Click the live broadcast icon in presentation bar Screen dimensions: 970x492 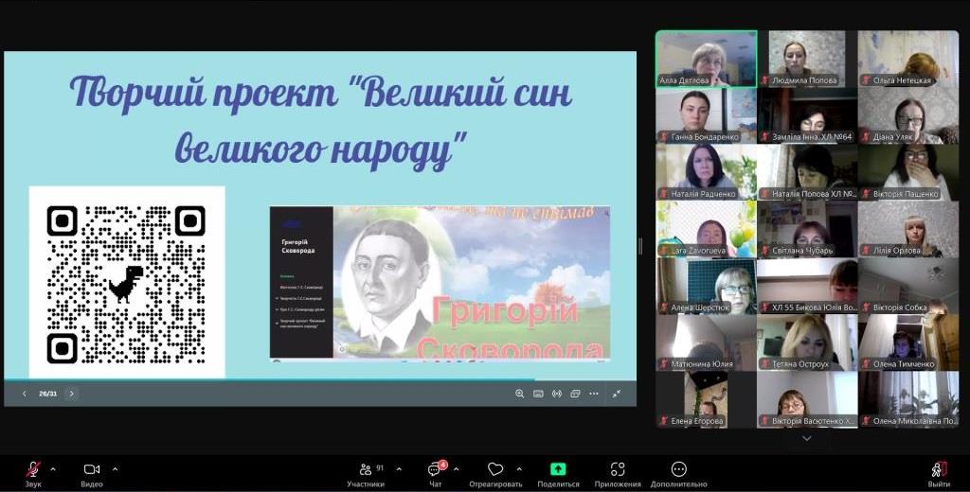557,394
